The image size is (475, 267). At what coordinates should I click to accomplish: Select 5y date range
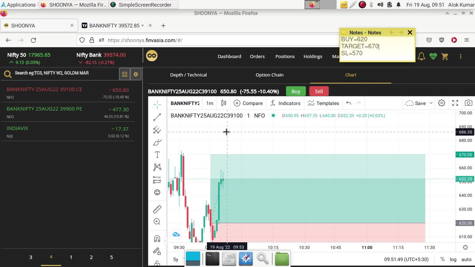tap(176, 259)
